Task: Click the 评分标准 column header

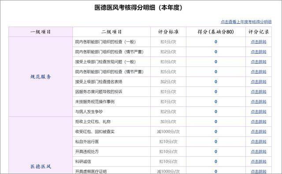Action: (168, 32)
